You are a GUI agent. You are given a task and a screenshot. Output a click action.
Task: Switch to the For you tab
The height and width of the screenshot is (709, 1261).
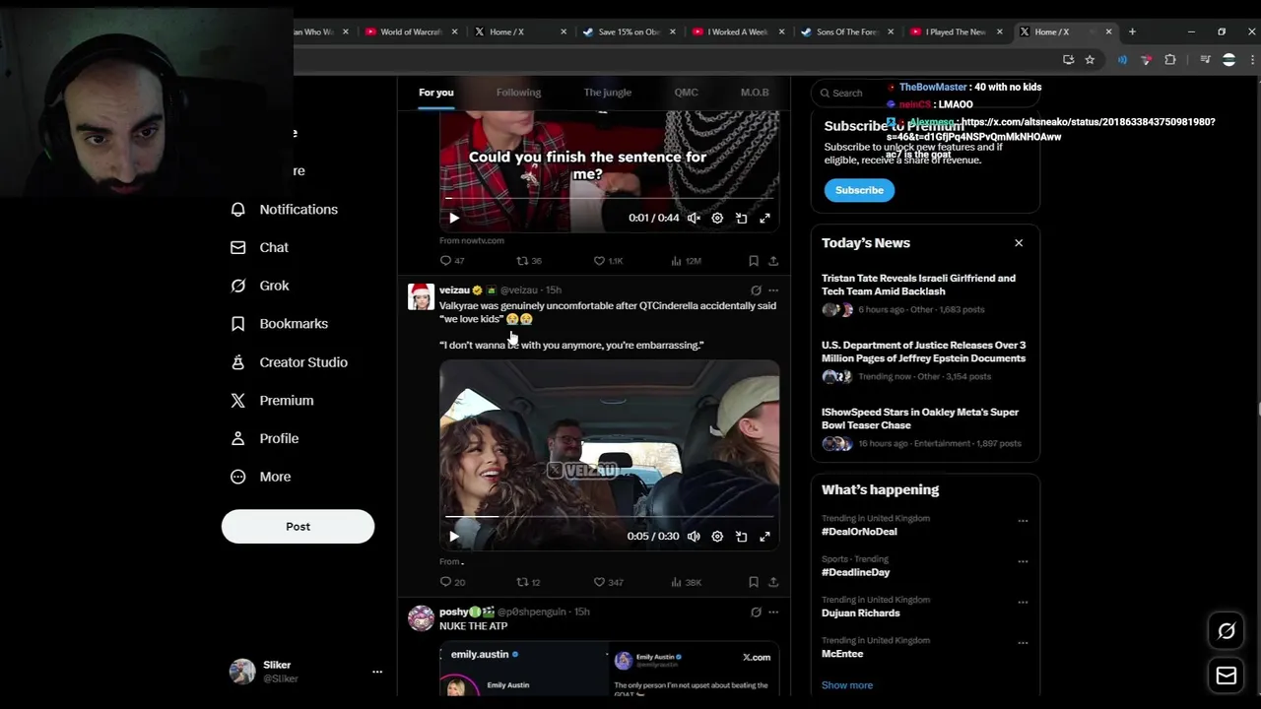(435, 93)
